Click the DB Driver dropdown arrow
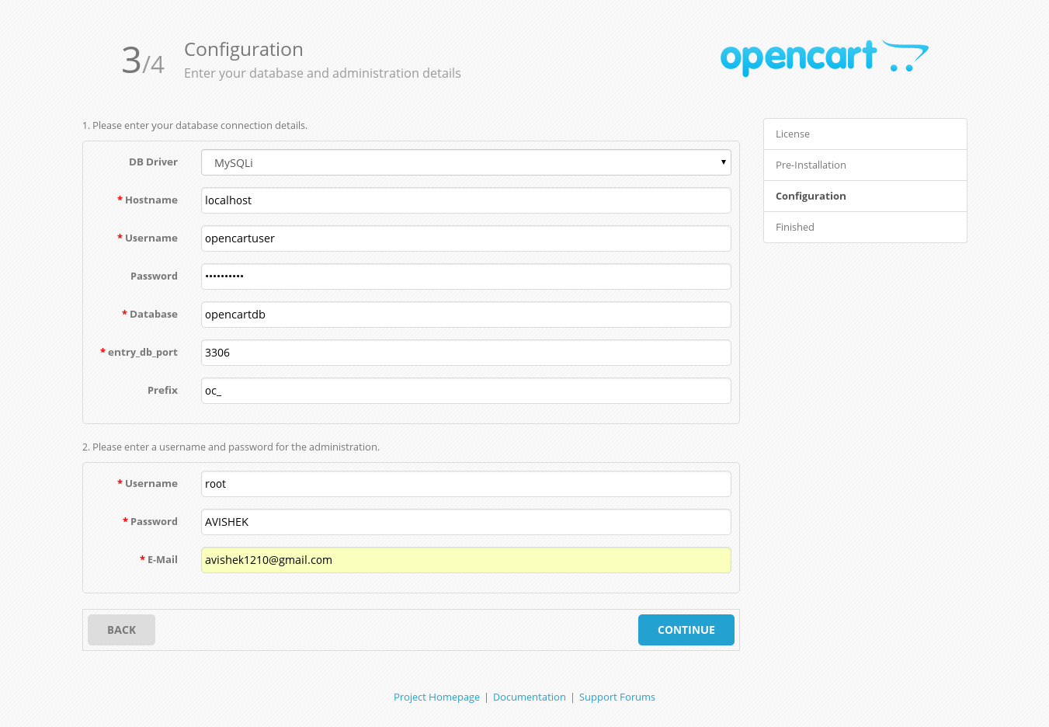1049x727 pixels. (723, 162)
